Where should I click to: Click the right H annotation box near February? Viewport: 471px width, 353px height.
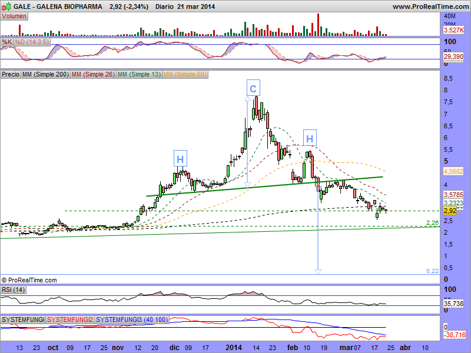[310, 138]
